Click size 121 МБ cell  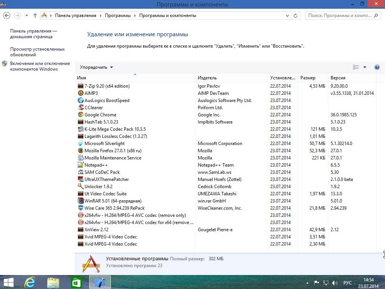[318, 129]
